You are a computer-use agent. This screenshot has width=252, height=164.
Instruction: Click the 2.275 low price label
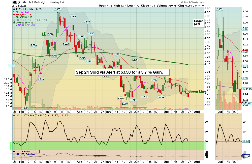click(83, 58)
